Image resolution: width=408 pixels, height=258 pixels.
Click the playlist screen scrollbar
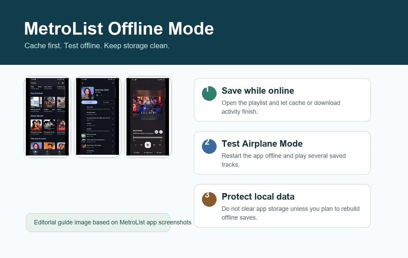click(115, 93)
